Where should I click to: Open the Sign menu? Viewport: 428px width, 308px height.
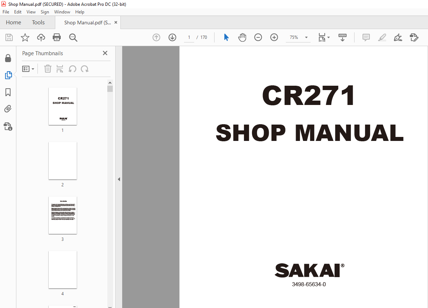tap(45, 12)
